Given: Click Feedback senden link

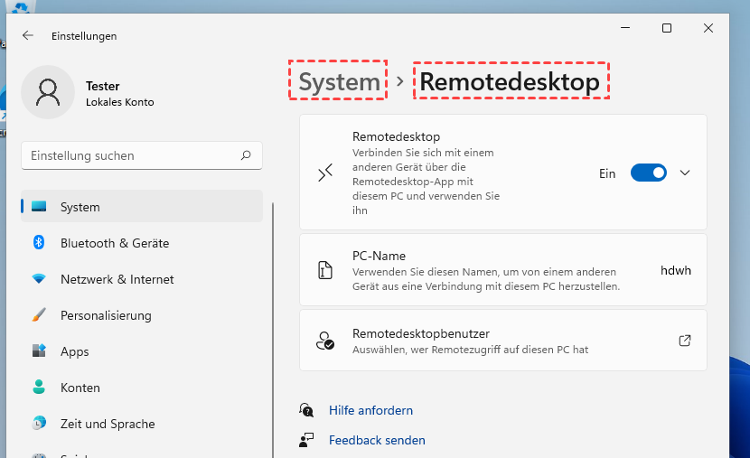Looking at the screenshot, I should point(377,440).
